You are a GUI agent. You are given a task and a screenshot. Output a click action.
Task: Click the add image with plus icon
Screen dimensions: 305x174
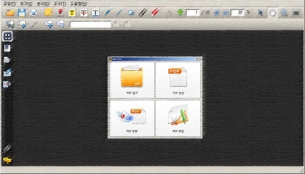click(x=48, y=24)
